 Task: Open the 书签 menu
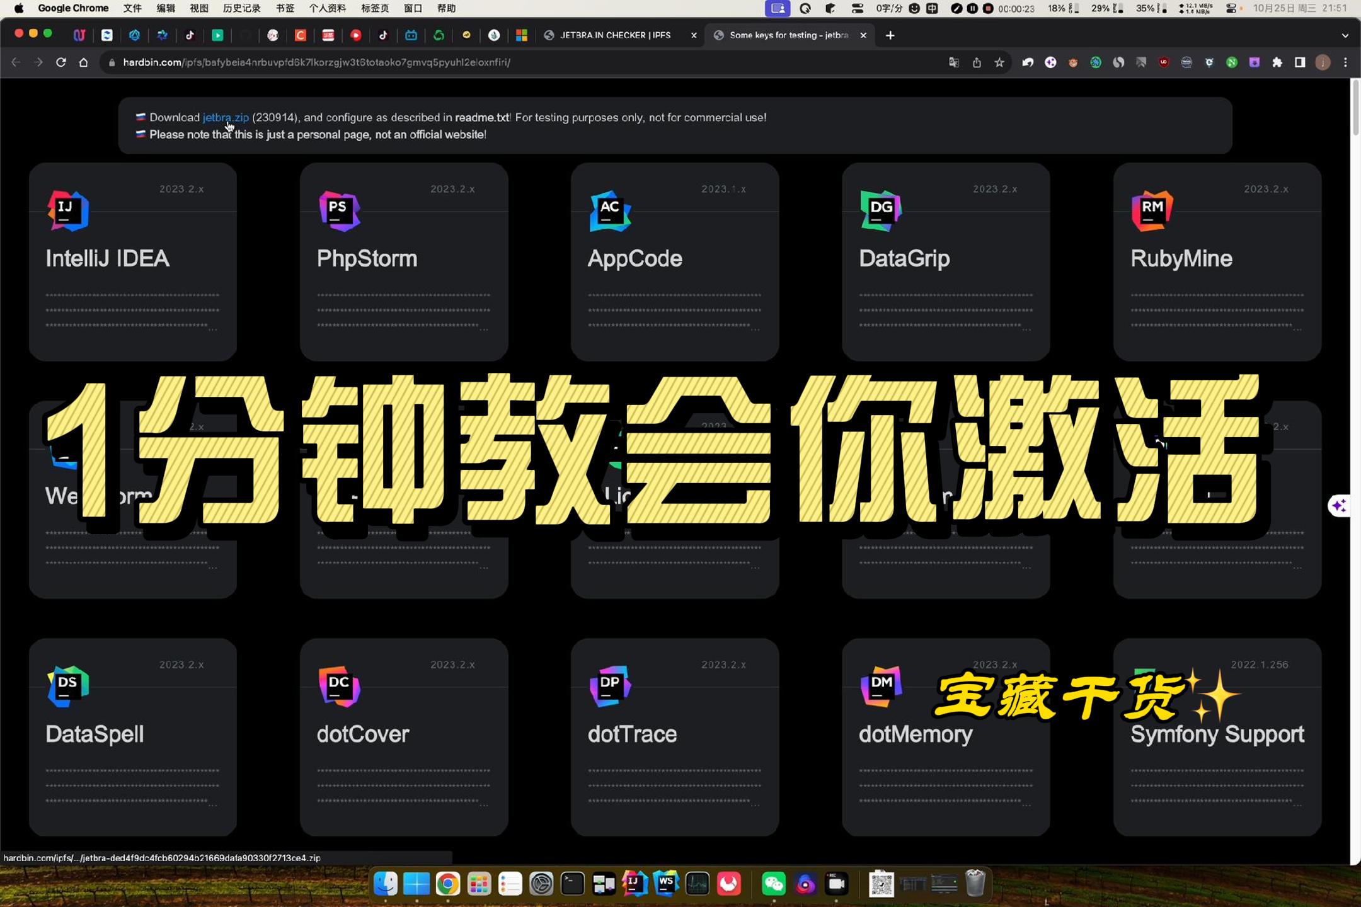point(285,8)
